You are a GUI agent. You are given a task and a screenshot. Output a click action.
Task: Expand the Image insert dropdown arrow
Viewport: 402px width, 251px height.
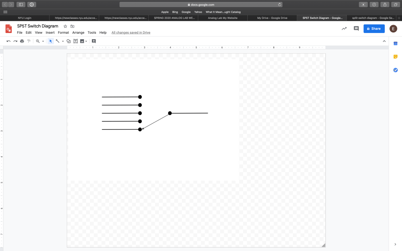(86, 41)
